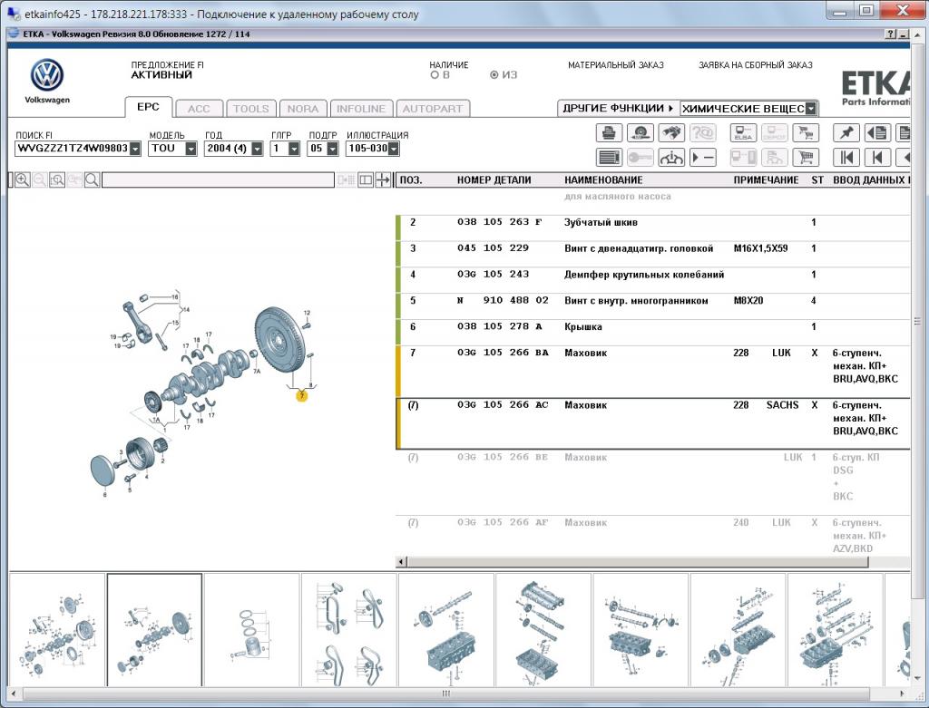Click the information handshake icon

coord(671,158)
